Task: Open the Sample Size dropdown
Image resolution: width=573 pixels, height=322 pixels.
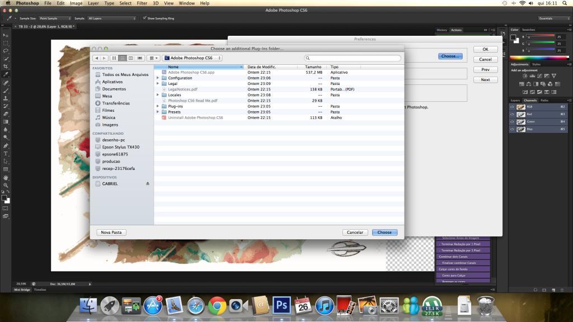Action: click(55, 18)
